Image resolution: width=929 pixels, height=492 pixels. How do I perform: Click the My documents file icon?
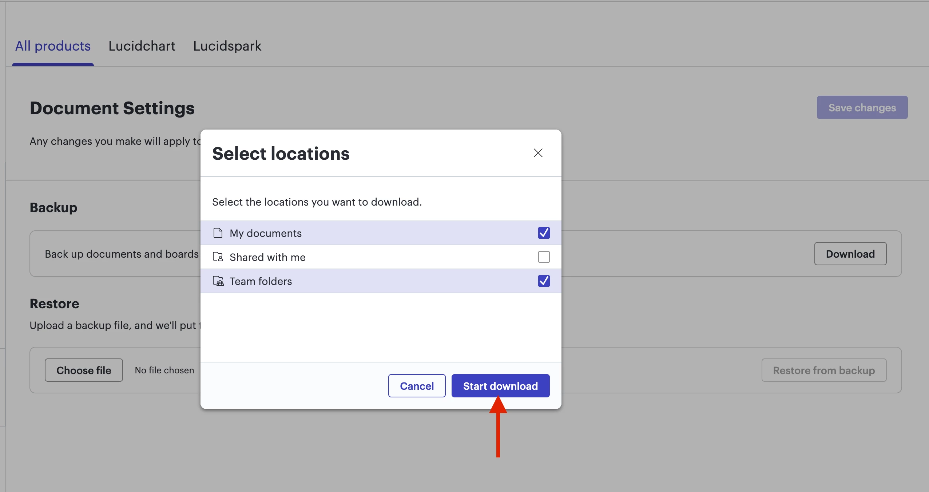click(x=218, y=233)
